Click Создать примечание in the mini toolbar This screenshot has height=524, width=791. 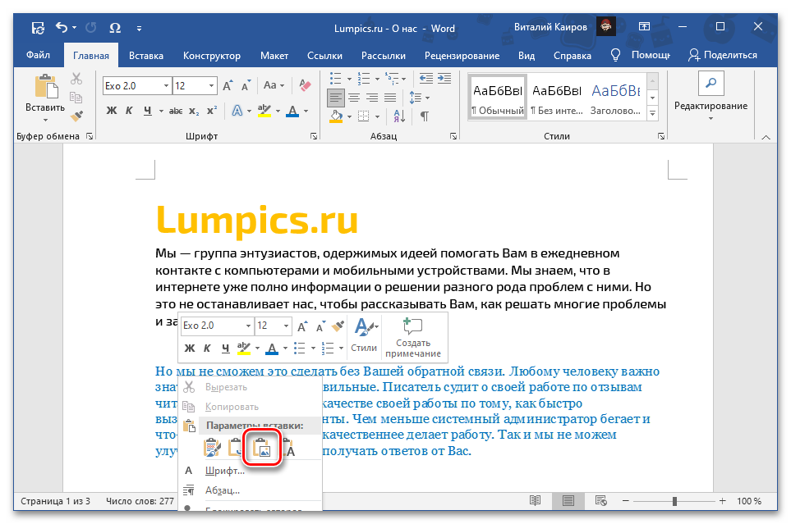(x=413, y=337)
